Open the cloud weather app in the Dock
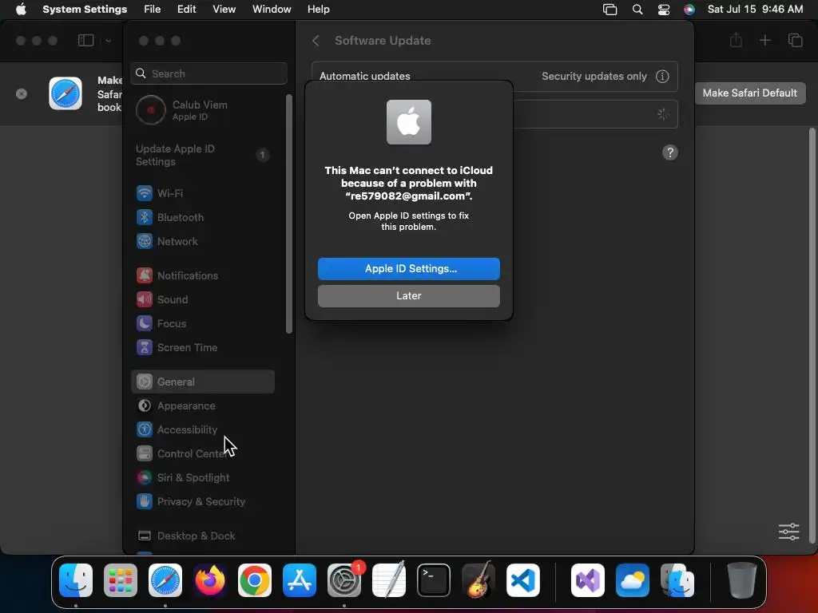Screen dimensions: 818x613 tap(633, 580)
